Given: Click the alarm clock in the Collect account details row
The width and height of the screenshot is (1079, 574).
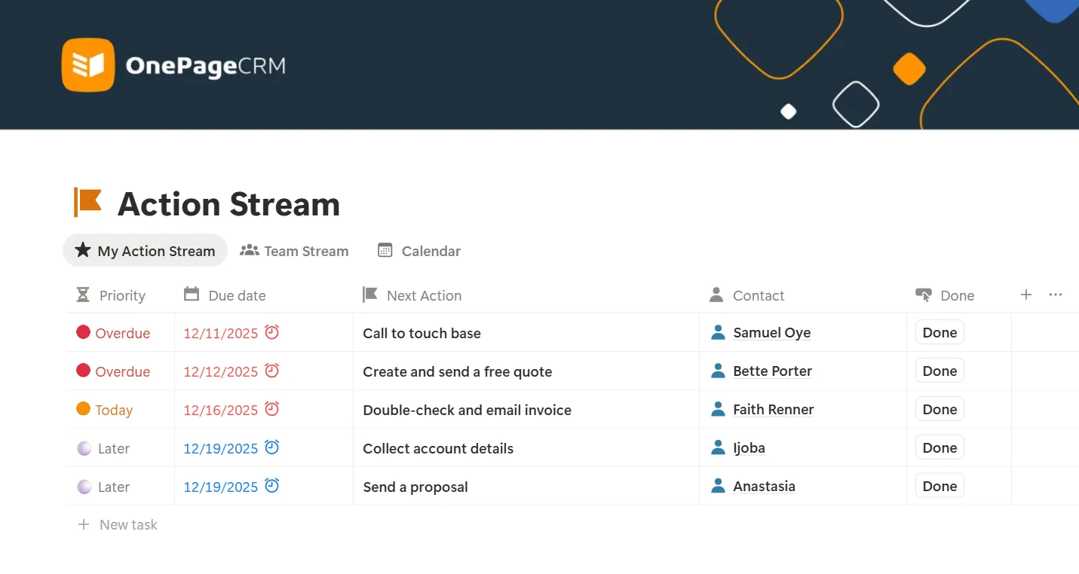Looking at the screenshot, I should 272,447.
